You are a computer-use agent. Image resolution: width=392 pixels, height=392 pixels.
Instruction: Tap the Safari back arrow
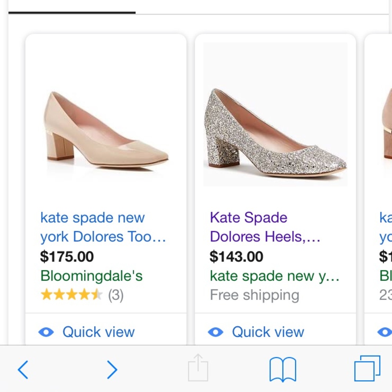23,370
